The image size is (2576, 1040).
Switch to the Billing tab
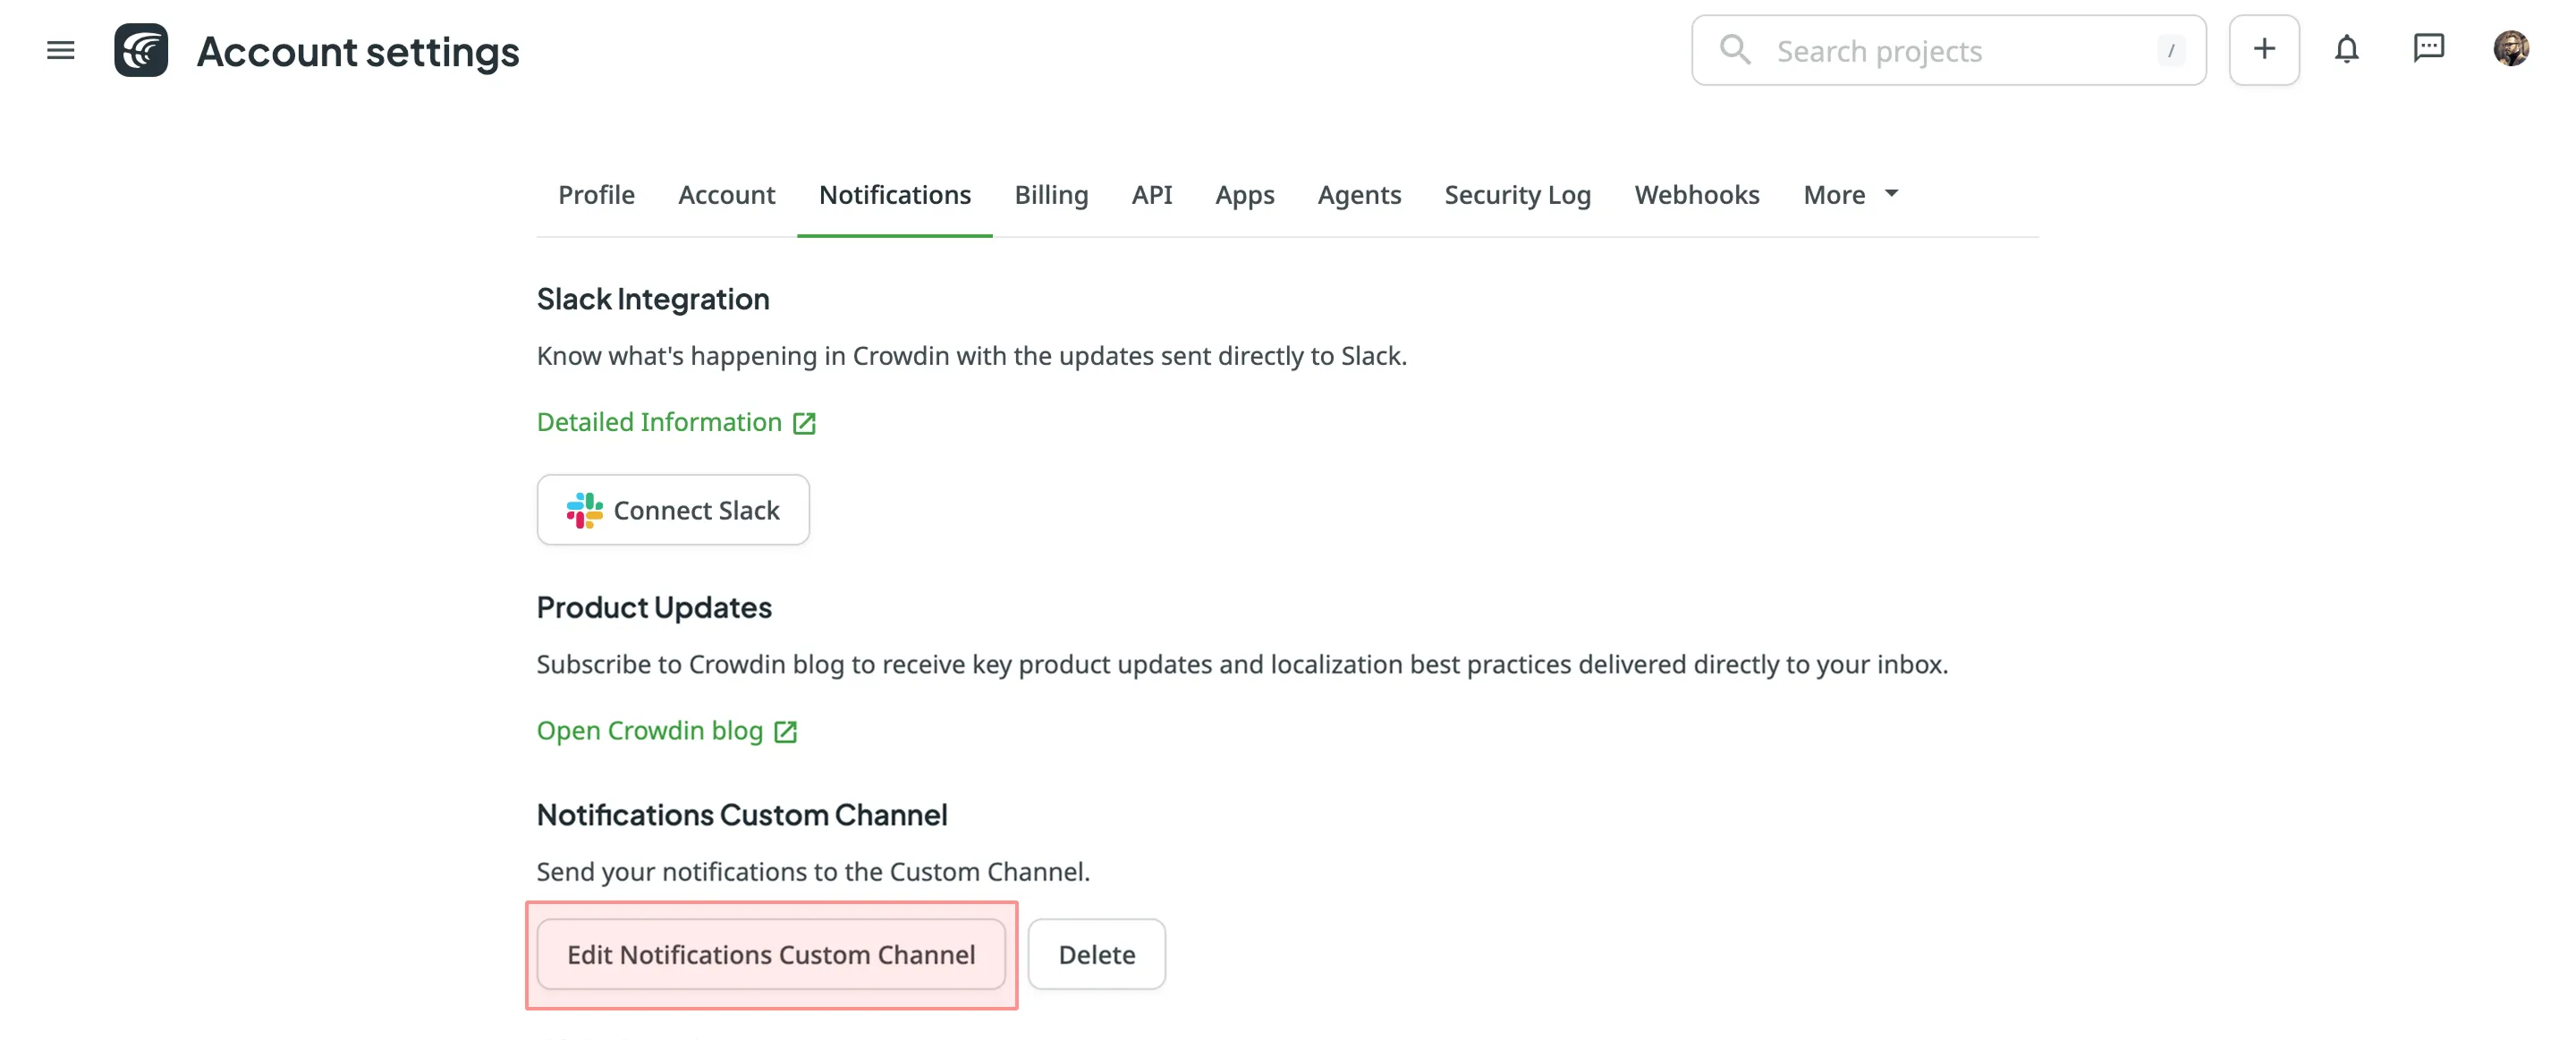(x=1051, y=194)
